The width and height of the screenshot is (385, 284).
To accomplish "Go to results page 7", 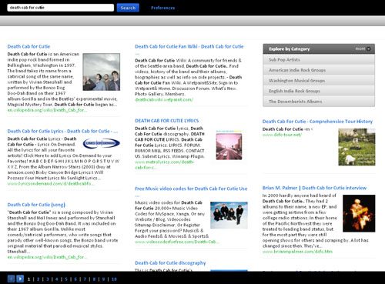I will (x=85, y=279).
